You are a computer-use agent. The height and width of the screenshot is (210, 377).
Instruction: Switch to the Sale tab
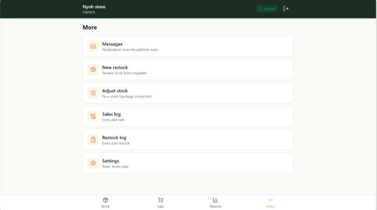(160, 203)
